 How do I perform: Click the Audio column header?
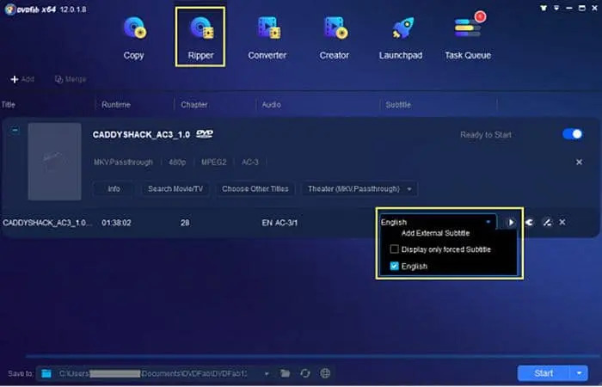click(271, 104)
